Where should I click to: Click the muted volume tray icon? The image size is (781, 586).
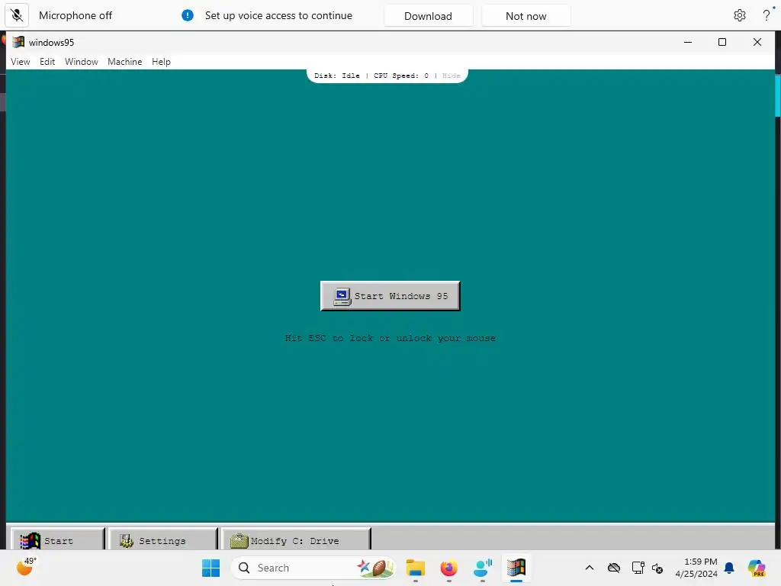[x=657, y=568]
